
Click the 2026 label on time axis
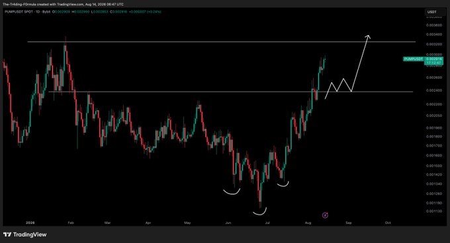[30, 223]
